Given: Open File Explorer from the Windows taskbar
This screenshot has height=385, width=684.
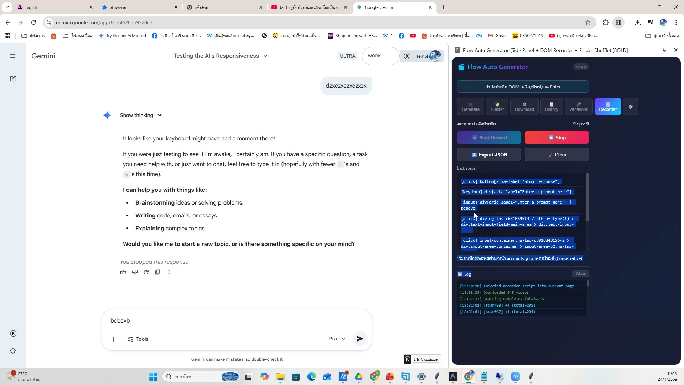Looking at the screenshot, I should (x=281, y=377).
